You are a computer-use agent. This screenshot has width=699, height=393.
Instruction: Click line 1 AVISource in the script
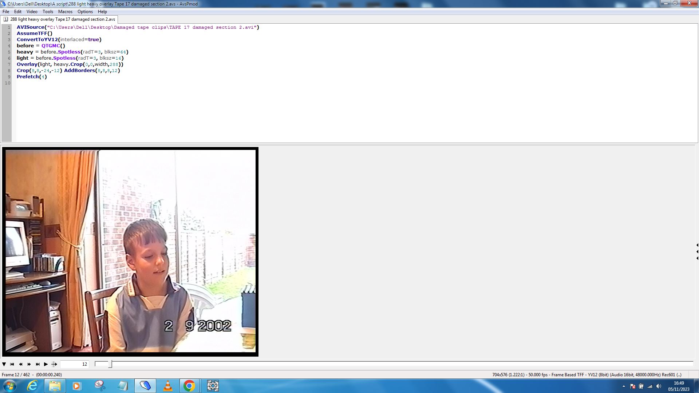click(x=138, y=27)
